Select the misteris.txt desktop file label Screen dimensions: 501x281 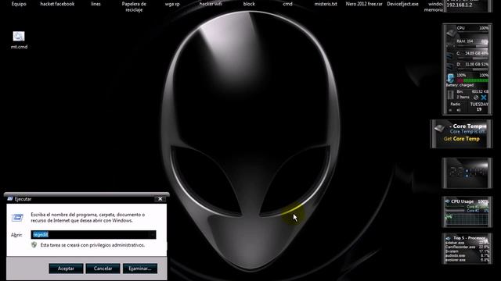click(x=326, y=4)
